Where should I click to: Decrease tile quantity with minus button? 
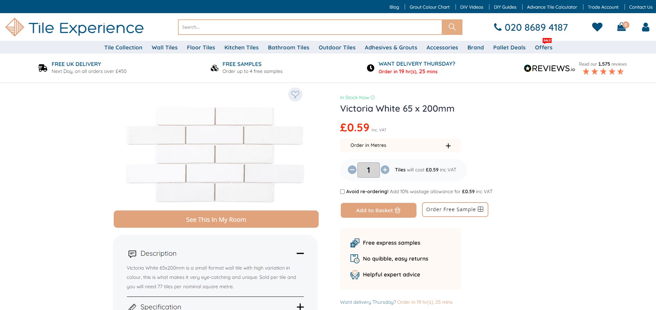pyautogui.click(x=352, y=170)
